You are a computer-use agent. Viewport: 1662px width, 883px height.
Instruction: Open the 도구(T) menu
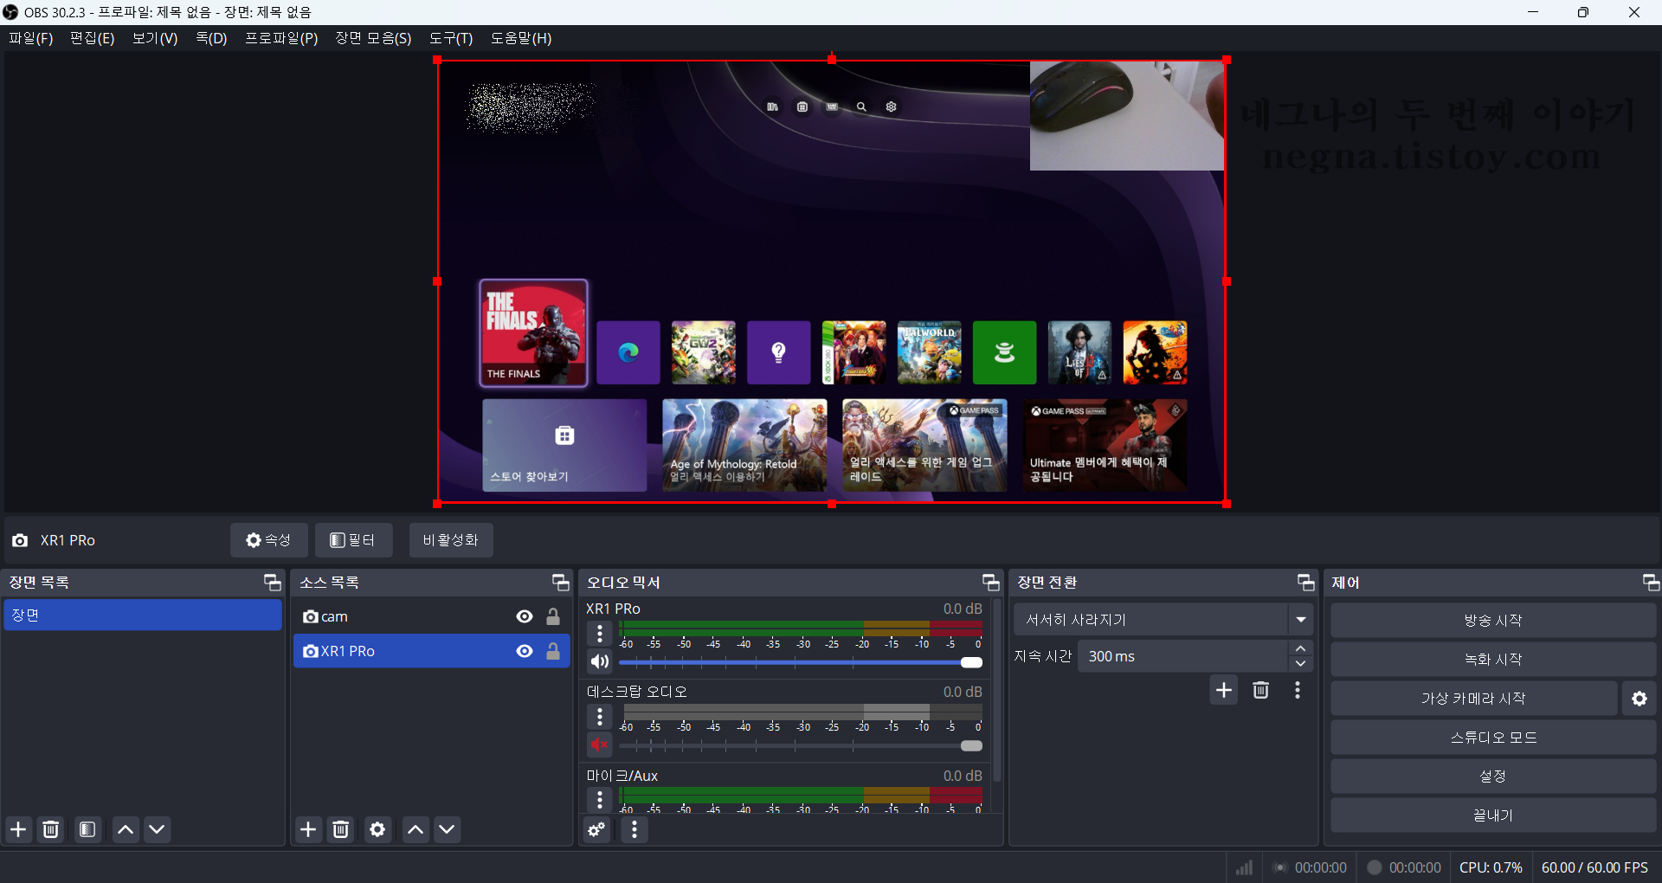(x=451, y=38)
